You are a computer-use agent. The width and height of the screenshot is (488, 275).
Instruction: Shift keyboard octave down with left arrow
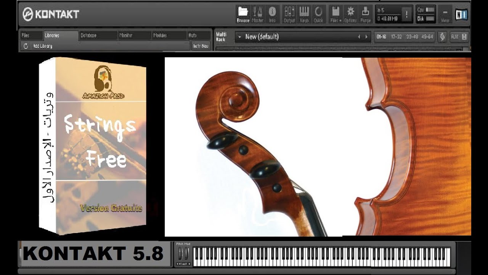[x=178, y=264]
